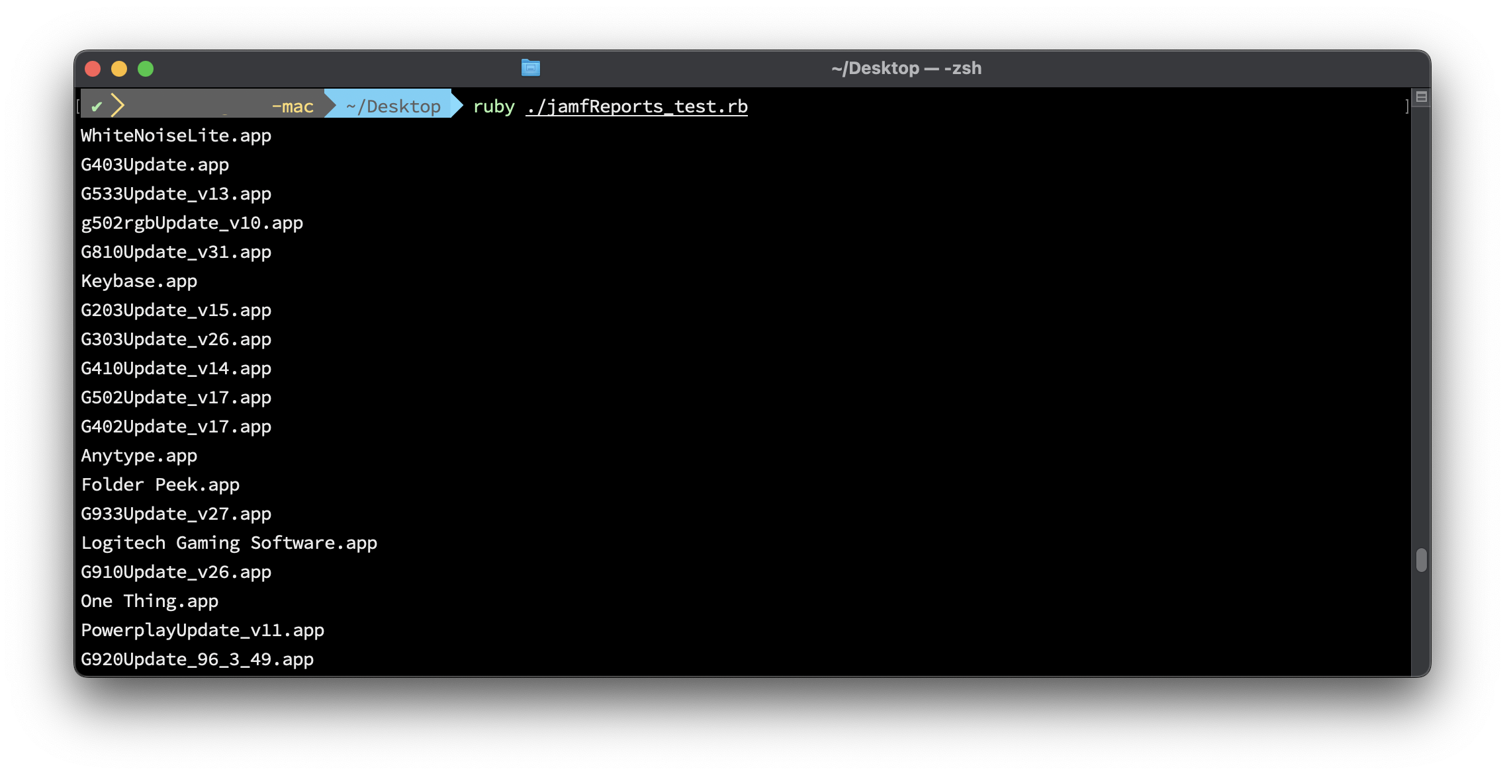Select the Logitech Gaming Software.app line
Image resolution: width=1505 pixels, height=775 pixels.
229,543
